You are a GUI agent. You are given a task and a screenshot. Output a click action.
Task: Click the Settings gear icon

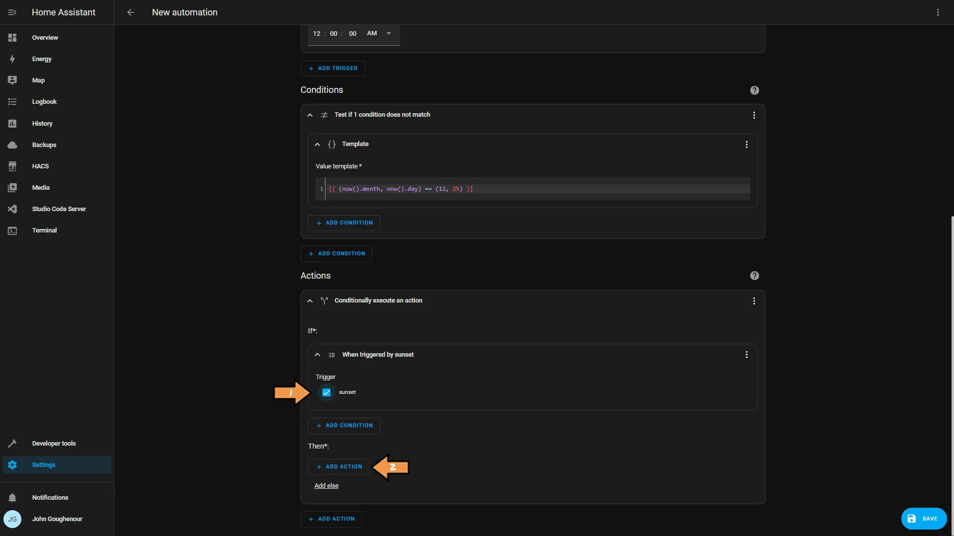tap(12, 465)
